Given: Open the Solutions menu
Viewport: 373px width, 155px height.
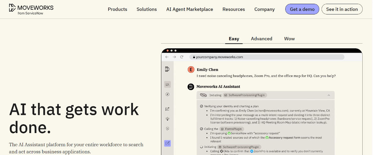Looking at the screenshot, I should point(147,9).
